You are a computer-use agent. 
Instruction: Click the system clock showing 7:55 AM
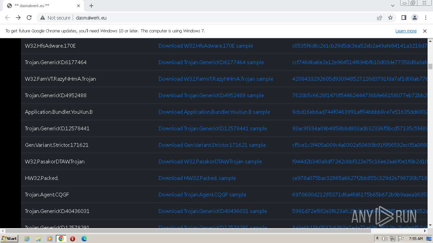pos(416,239)
